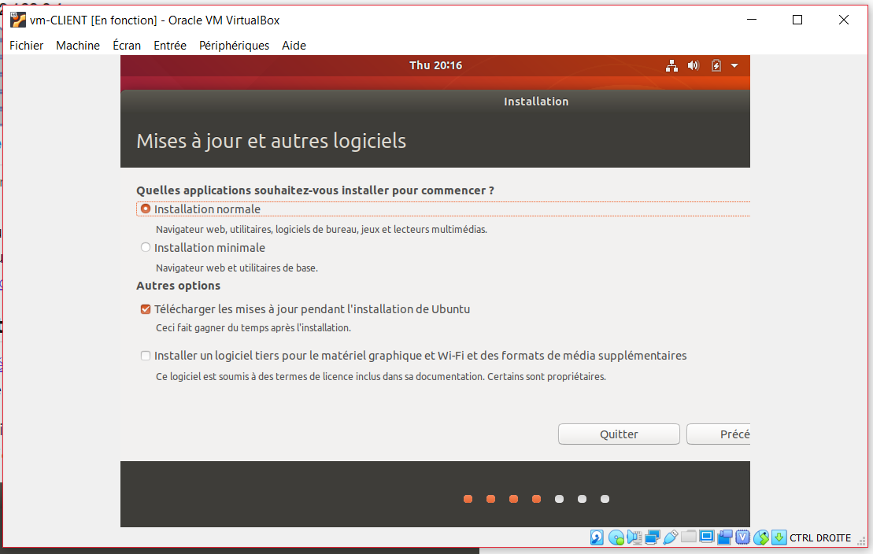The image size is (873, 554).
Task: Click the hard disk activity icon in status bar
Action: [597, 537]
